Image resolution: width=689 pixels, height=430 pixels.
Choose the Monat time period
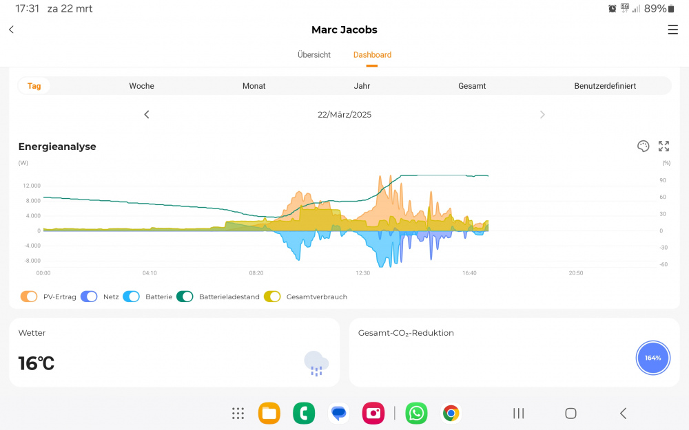[254, 86]
